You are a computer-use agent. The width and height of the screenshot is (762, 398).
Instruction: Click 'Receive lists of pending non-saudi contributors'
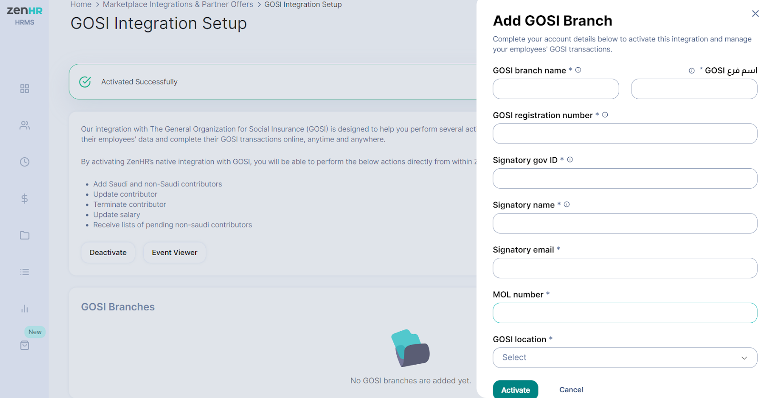[172, 225]
